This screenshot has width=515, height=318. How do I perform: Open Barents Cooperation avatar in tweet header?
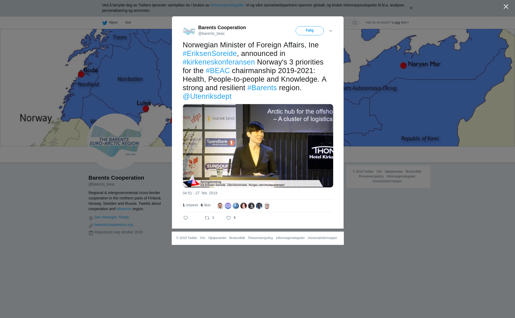coord(189,31)
